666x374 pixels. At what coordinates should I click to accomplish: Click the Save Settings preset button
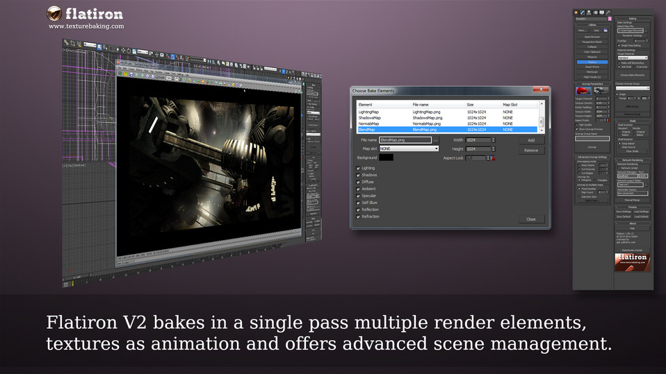(x=624, y=212)
